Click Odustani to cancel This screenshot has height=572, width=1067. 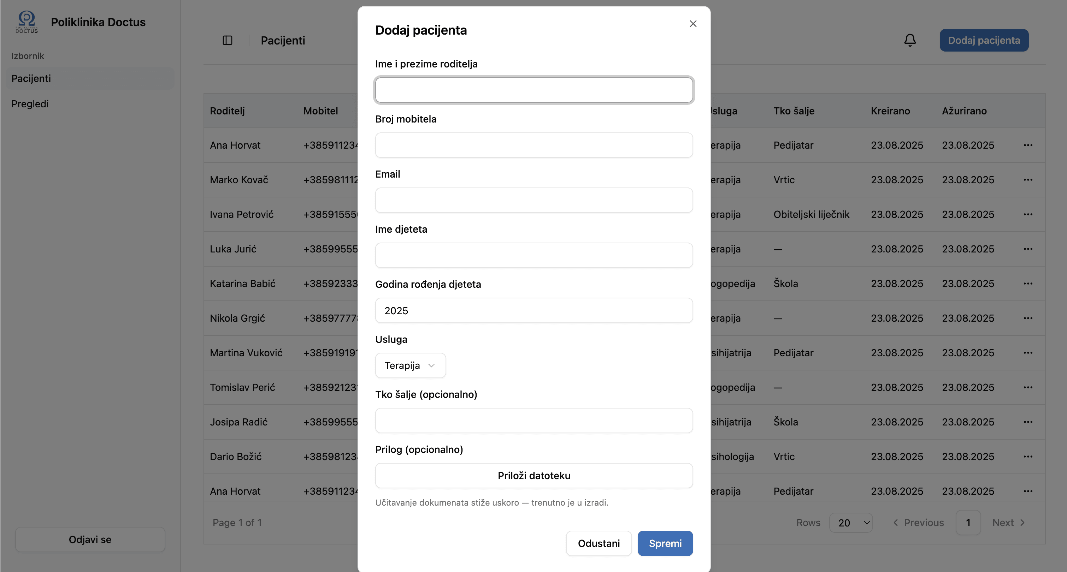tap(599, 543)
